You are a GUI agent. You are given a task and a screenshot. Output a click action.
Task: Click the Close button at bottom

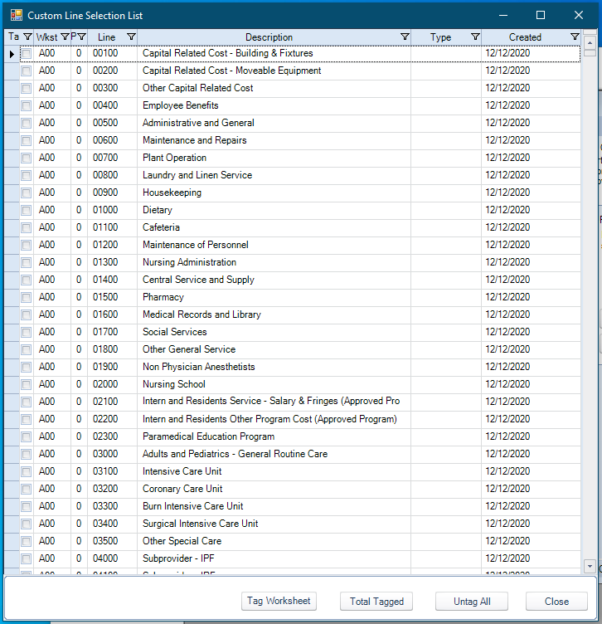[x=556, y=601]
